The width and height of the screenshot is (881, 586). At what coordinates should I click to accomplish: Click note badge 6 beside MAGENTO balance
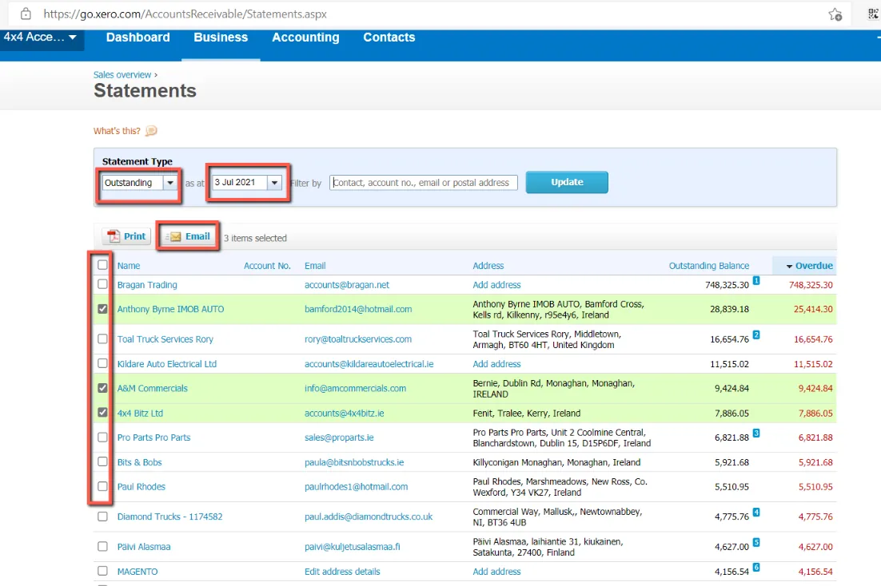click(x=756, y=568)
